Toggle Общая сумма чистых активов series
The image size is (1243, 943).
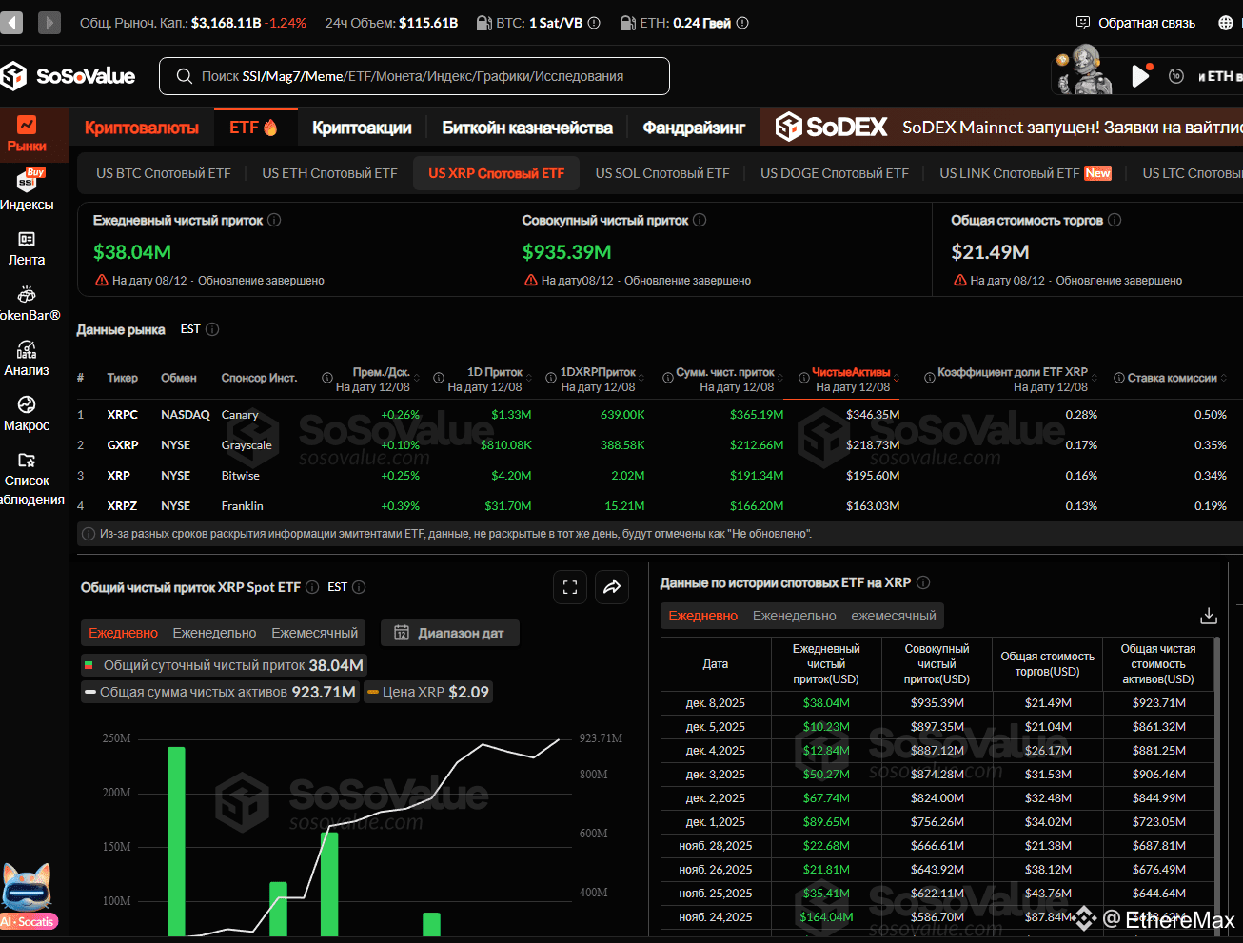[220, 692]
